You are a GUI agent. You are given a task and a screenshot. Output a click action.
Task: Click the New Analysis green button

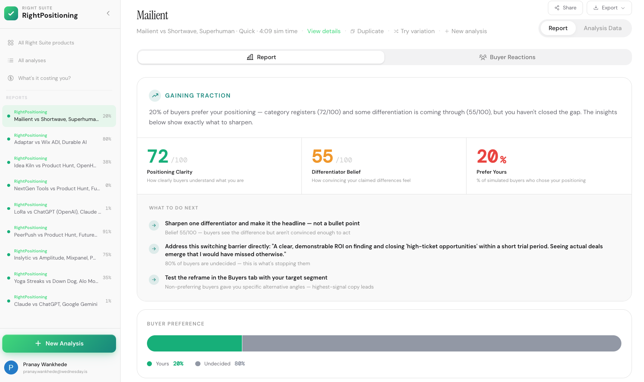pyautogui.click(x=59, y=344)
